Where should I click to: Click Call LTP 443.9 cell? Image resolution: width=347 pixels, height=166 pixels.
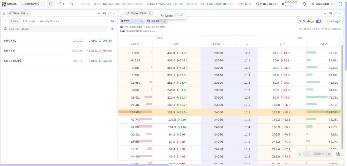[x=176, y=53]
